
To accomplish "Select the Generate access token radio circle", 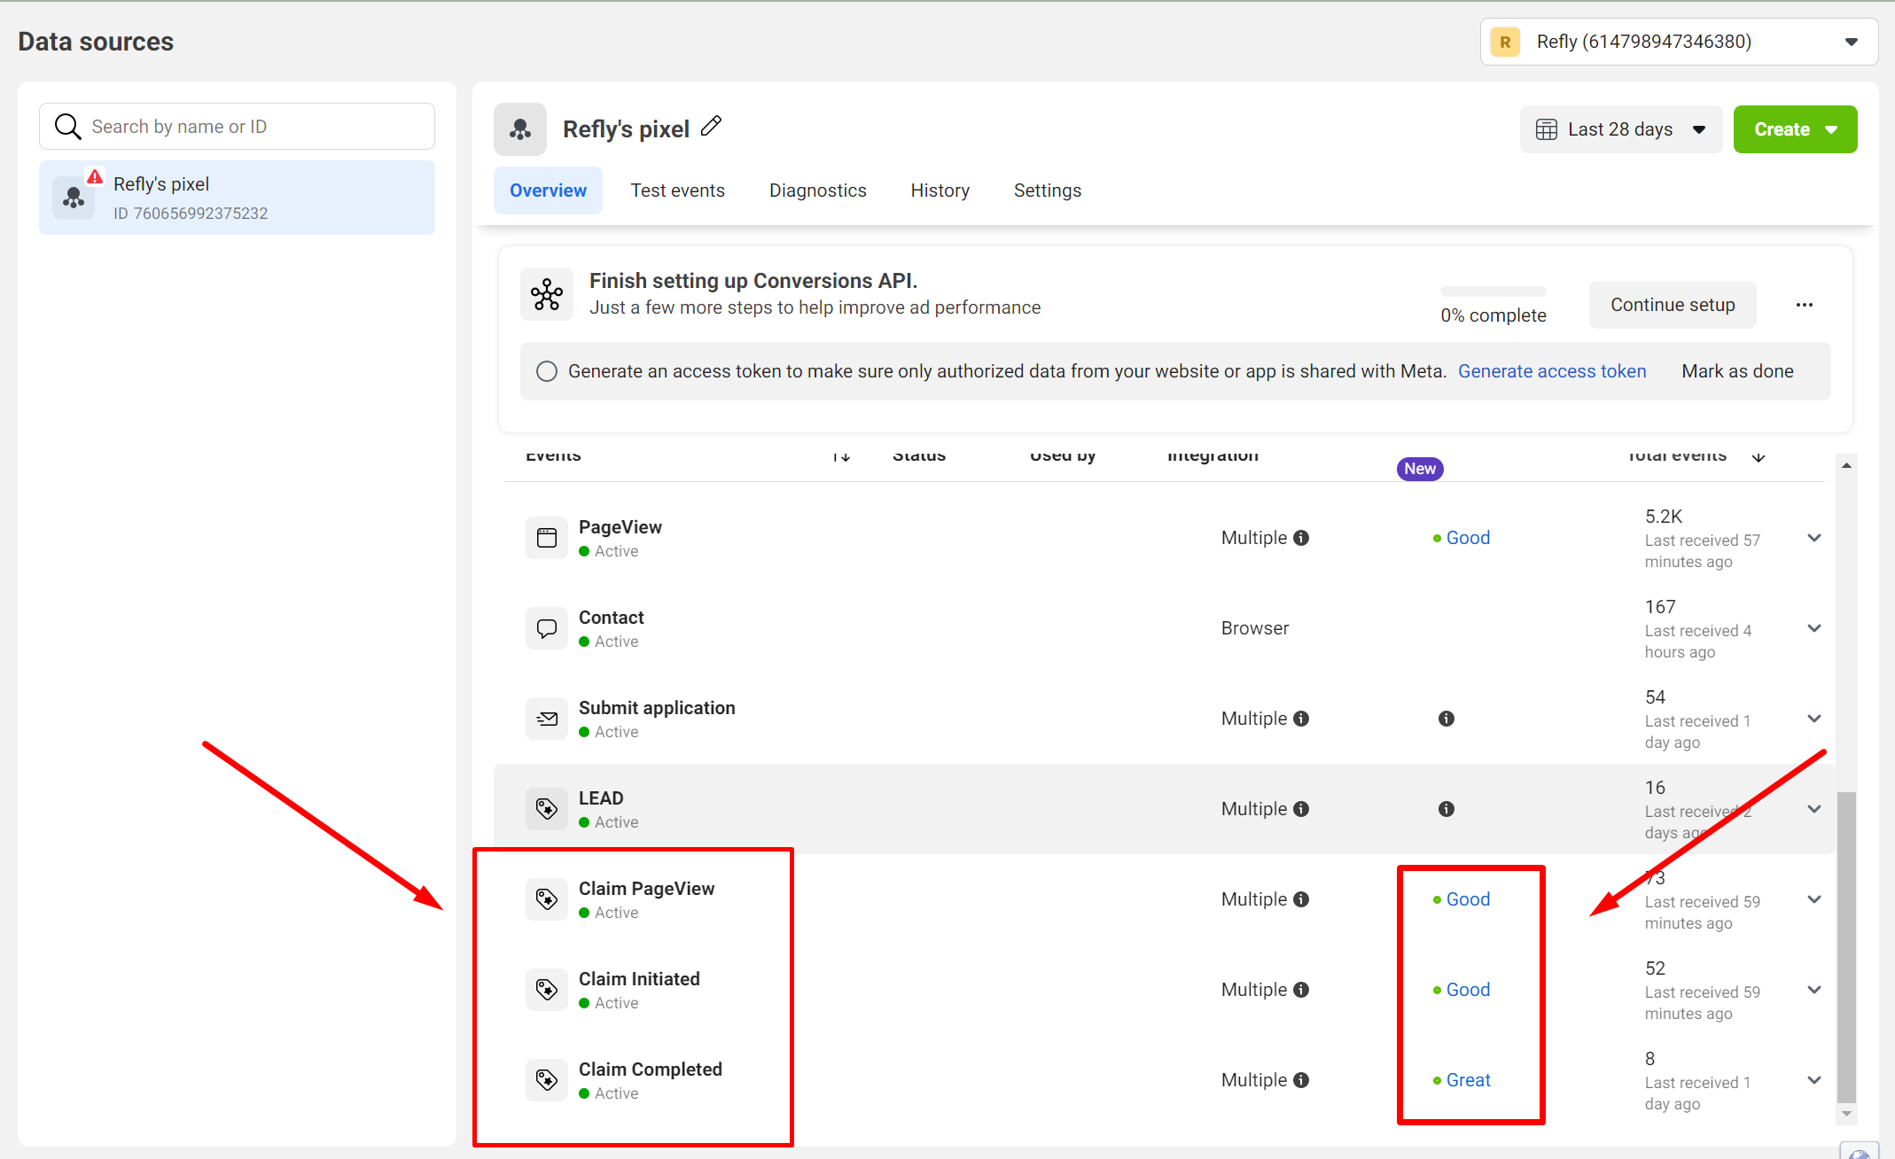I will click(x=547, y=371).
